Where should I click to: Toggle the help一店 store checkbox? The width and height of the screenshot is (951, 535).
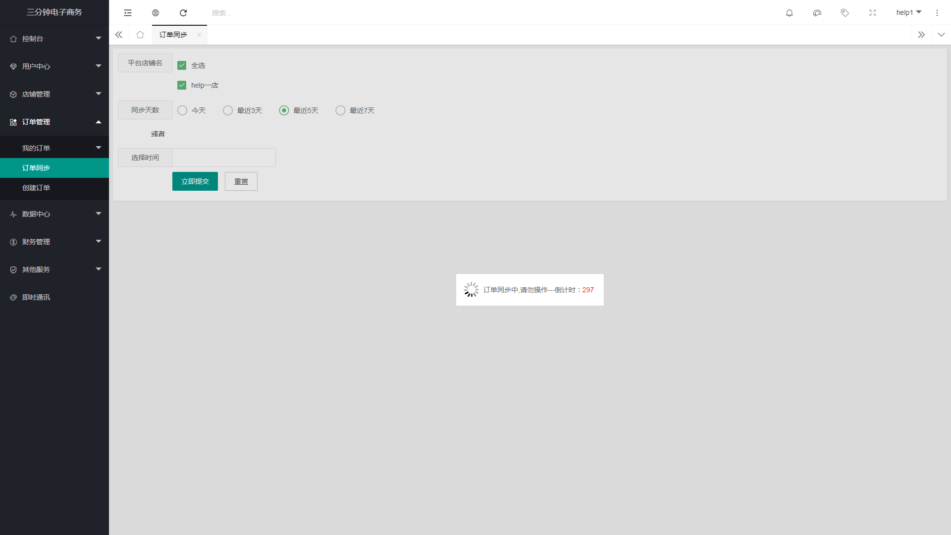click(182, 85)
